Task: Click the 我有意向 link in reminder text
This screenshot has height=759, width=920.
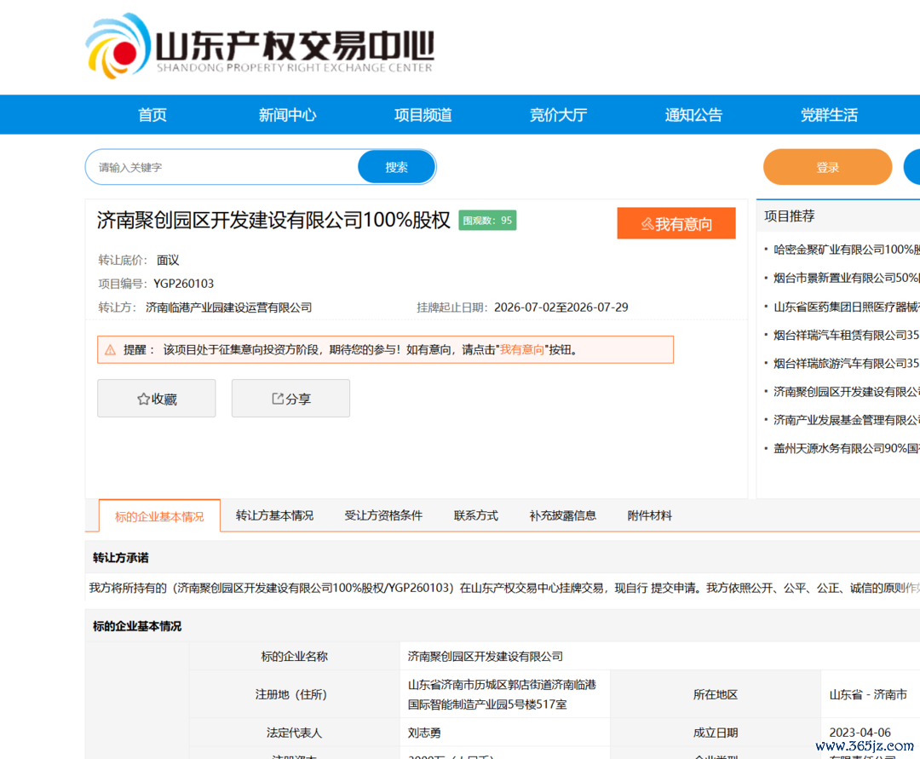Action: (521, 350)
